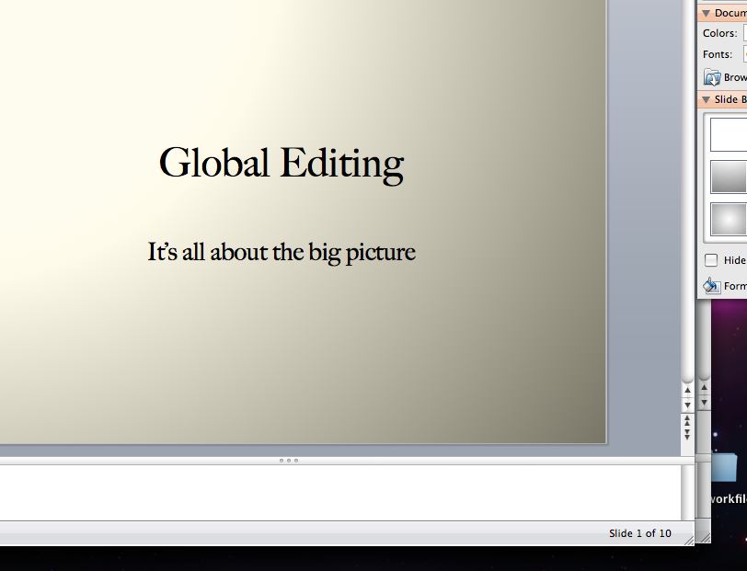Collapse the Slide Background section triangle
Screen dimensions: 747x571
click(x=706, y=99)
